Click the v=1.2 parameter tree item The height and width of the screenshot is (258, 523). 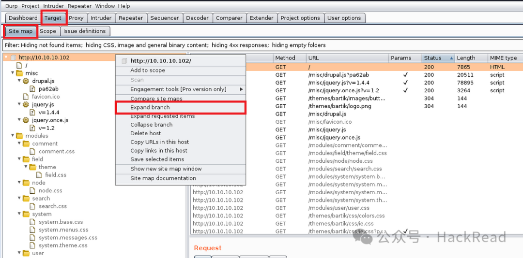coord(46,128)
